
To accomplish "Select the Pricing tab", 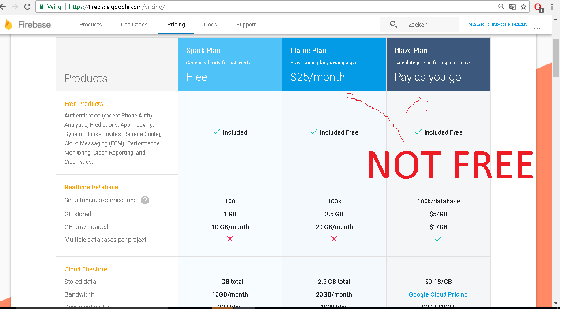I will pyautogui.click(x=176, y=25).
